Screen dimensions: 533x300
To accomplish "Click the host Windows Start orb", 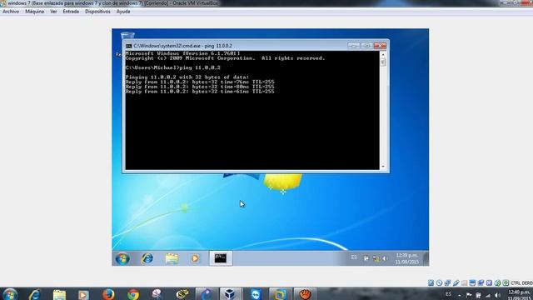I will click(x=10, y=294).
